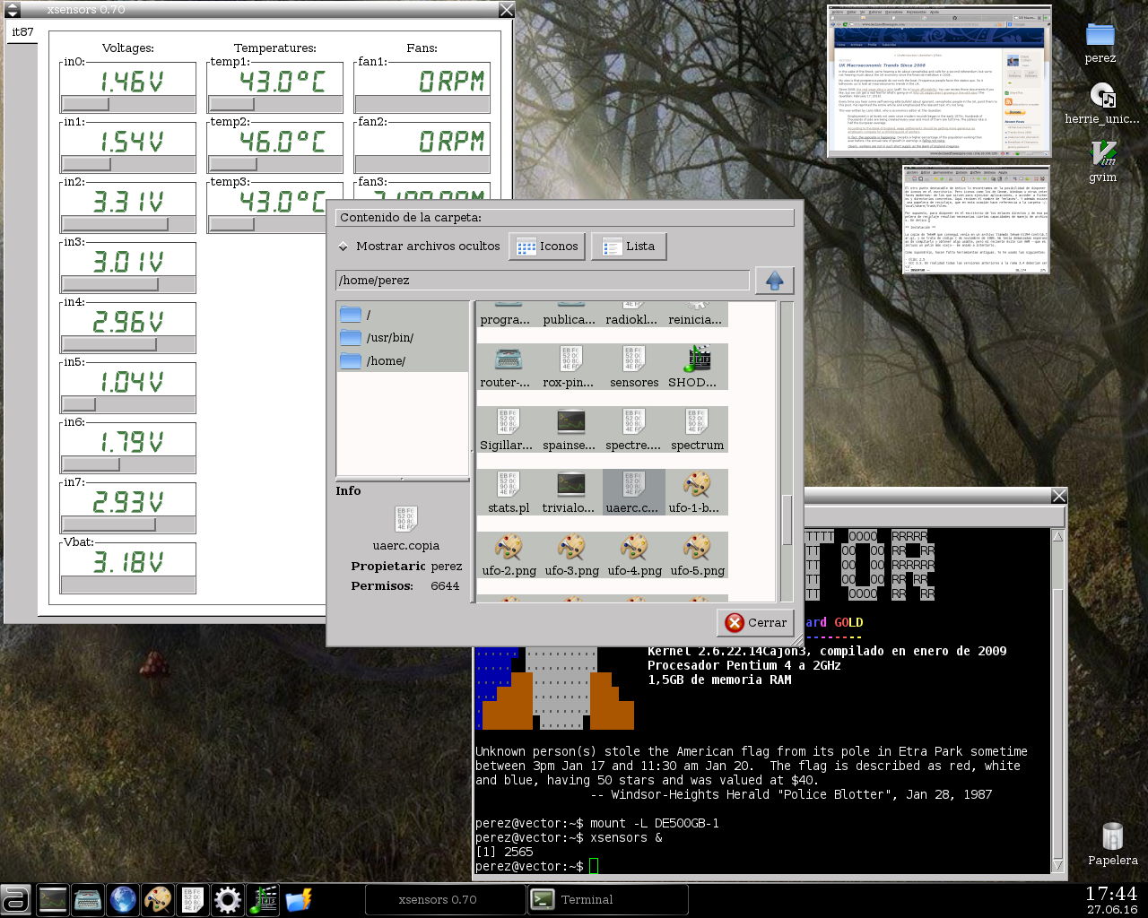The height and width of the screenshot is (918, 1148).
Task: Select /home/ folder in the tree
Action: (x=402, y=361)
